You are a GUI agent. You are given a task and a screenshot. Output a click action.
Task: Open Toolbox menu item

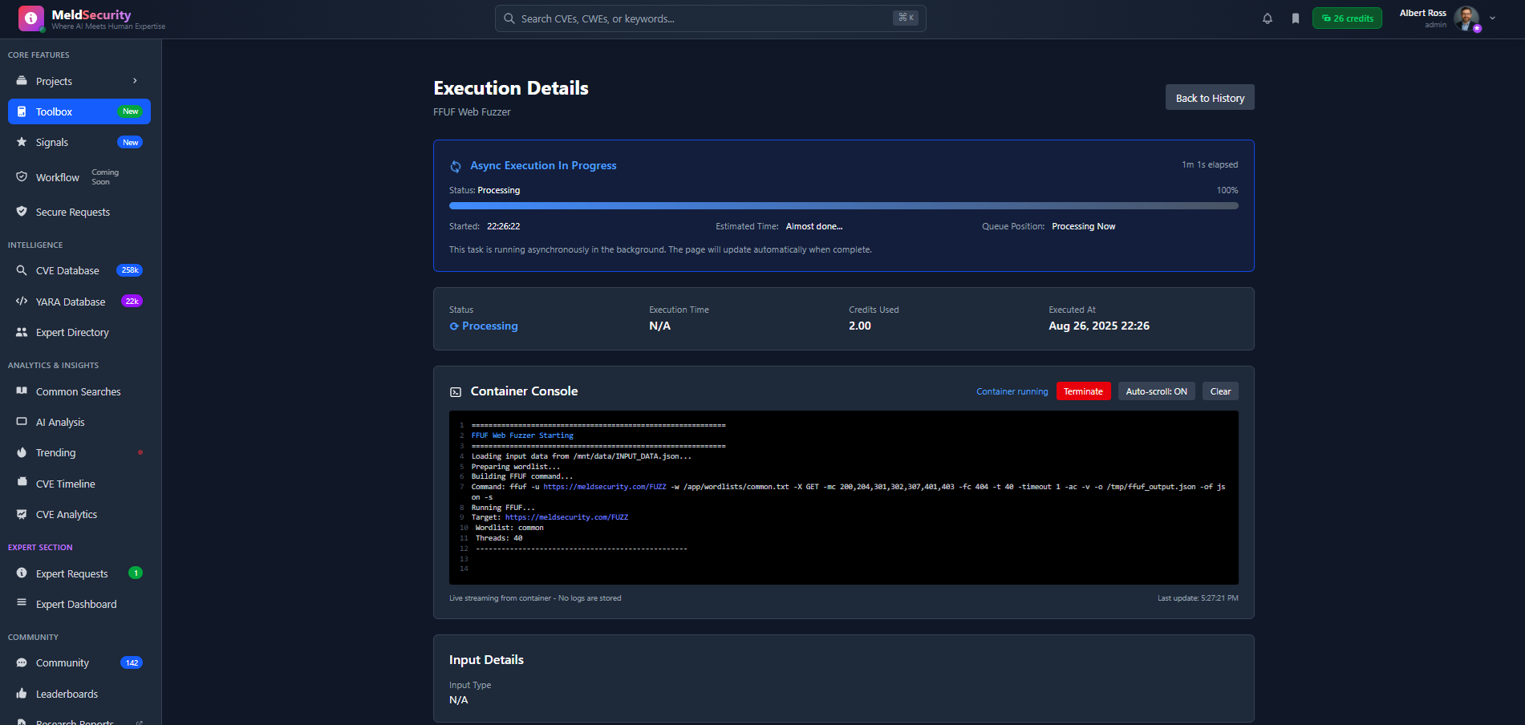(x=79, y=111)
